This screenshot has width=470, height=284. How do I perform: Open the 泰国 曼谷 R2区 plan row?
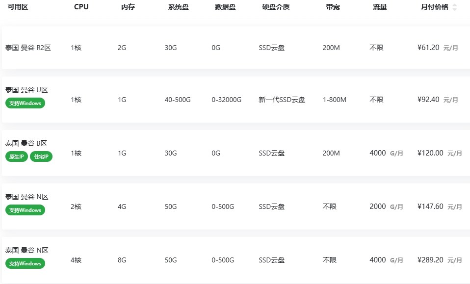(28, 48)
